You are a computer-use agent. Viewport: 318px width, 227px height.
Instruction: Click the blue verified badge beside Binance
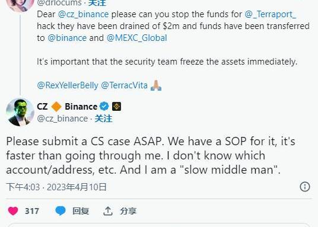(x=104, y=107)
